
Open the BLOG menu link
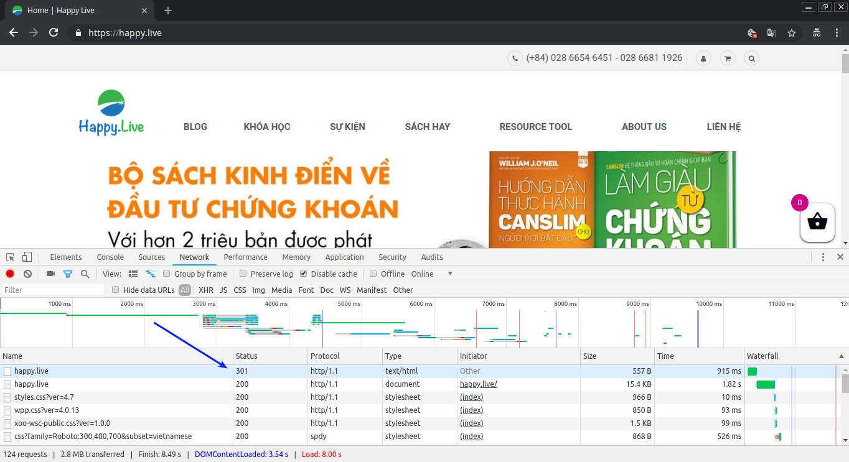[195, 126]
